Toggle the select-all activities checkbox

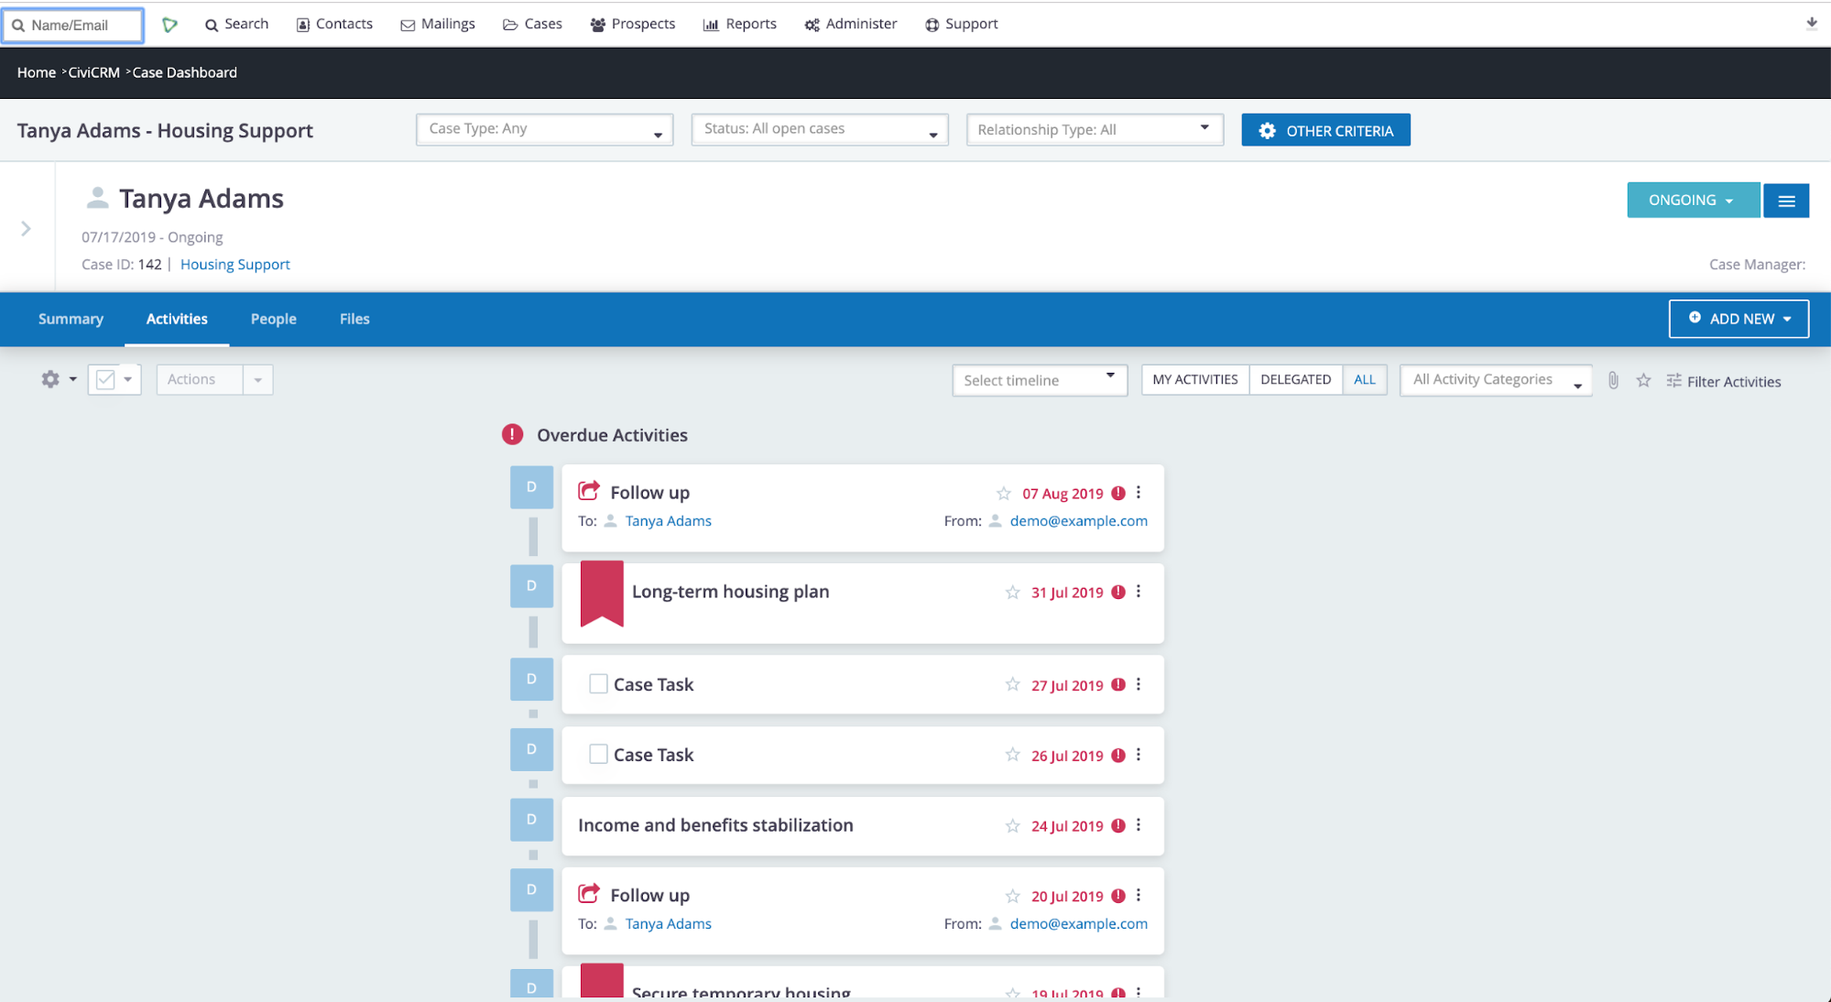point(105,379)
